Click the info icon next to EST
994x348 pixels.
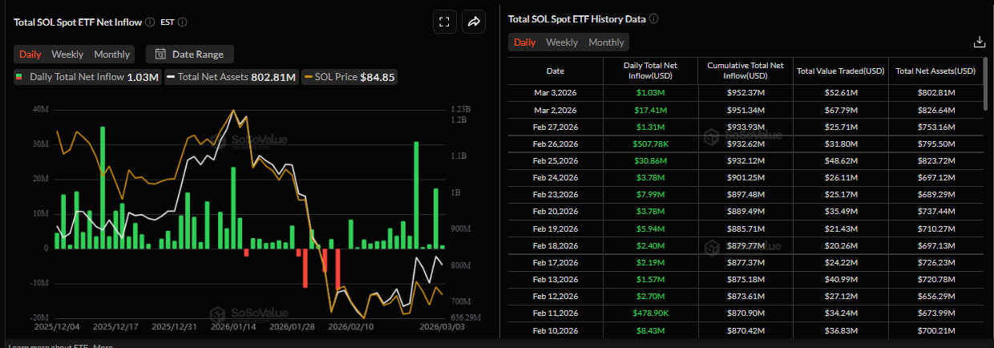pos(184,22)
